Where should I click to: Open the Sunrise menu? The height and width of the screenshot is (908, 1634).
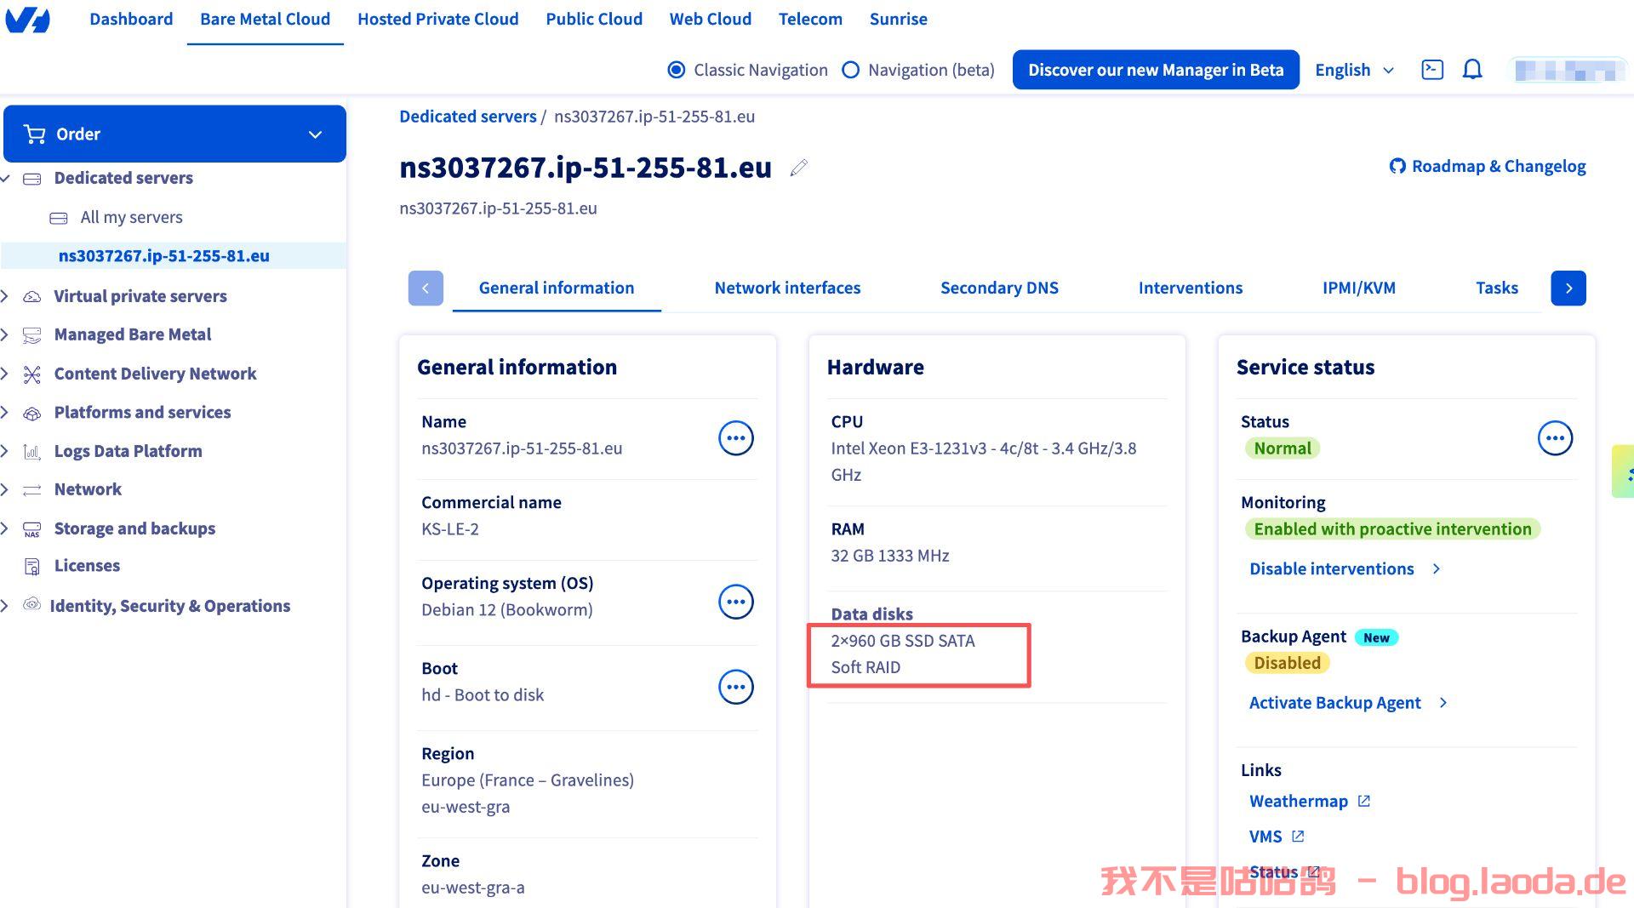pyautogui.click(x=898, y=19)
